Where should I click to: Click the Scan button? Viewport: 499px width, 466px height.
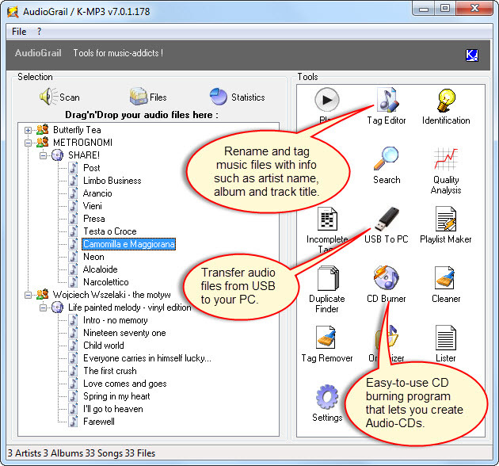(x=60, y=97)
